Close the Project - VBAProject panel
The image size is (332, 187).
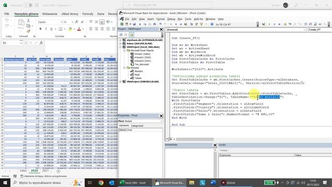(x=161, y=29)
